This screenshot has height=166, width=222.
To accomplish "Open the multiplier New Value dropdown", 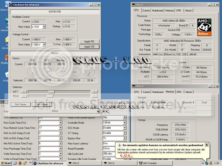I will (44, 27).
